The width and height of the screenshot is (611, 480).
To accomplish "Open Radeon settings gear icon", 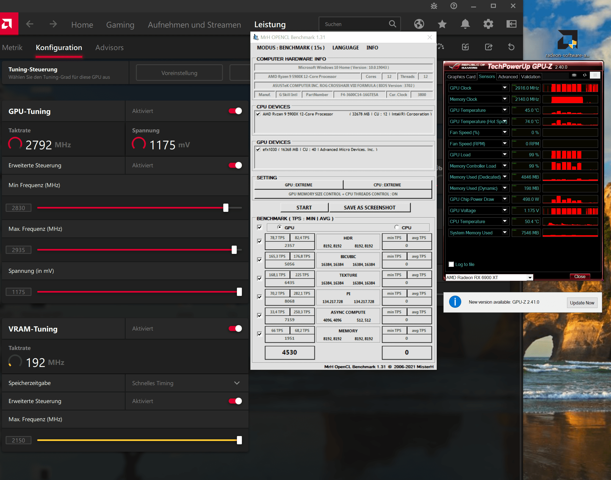I will (488, 24).
